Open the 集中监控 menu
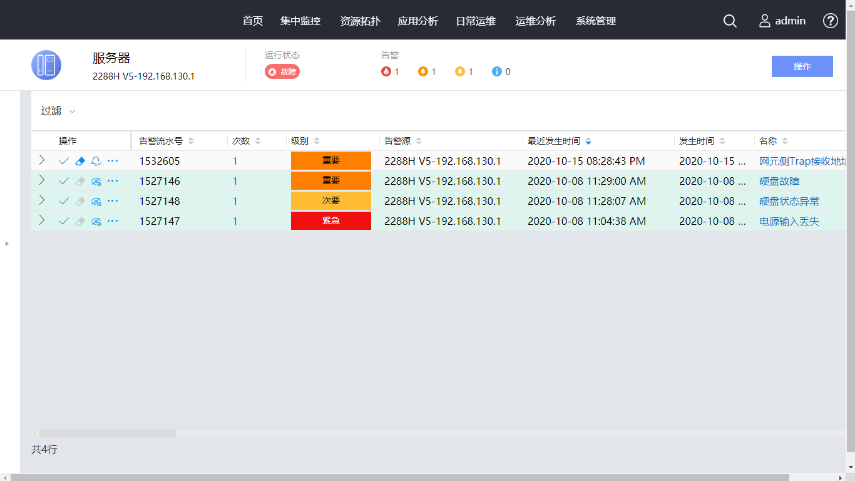Image resolution: width=855 pixels, height=481 pixels. [300, 21]
